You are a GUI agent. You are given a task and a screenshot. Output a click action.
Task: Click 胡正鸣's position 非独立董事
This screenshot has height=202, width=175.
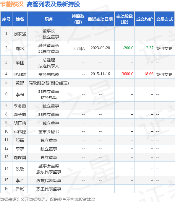(x=48, y=123)
